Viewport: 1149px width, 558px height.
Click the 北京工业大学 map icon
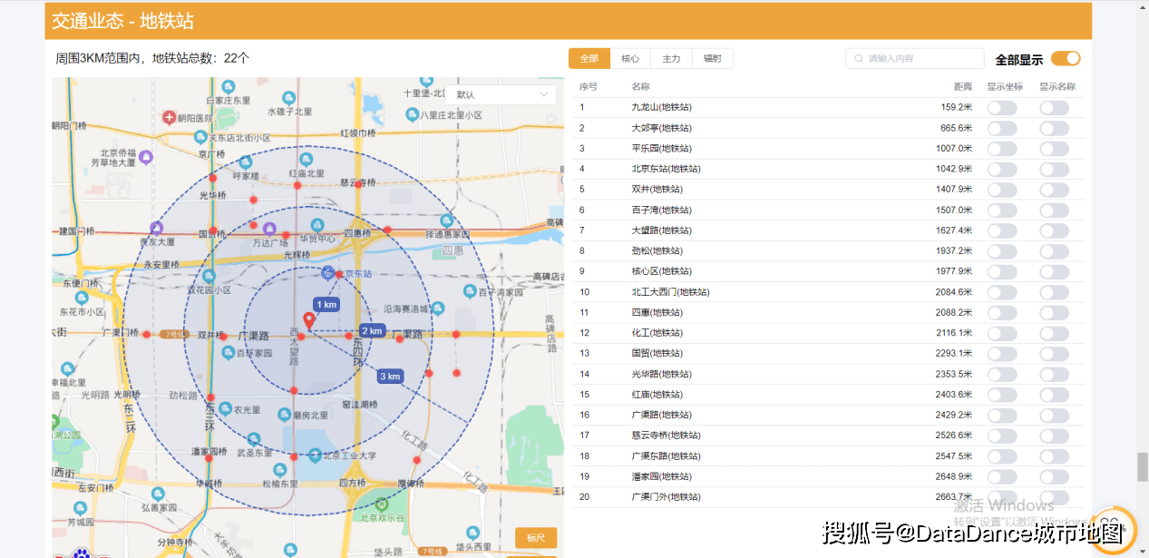tap(316, 455)
